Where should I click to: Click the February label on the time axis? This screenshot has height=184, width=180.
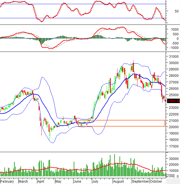coord(7,182)
